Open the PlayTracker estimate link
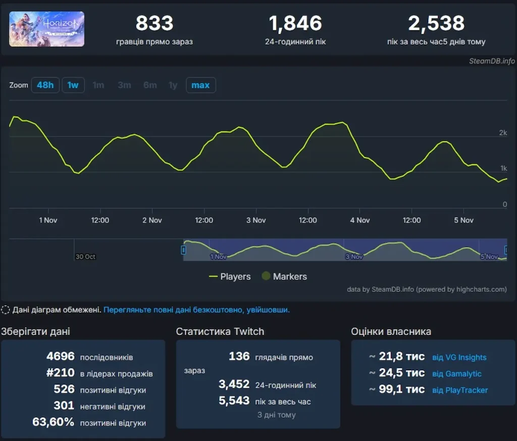 [460, 390]
